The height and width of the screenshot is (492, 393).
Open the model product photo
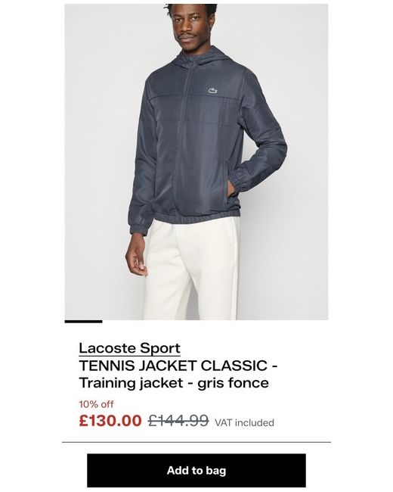(x=196, y=161)
